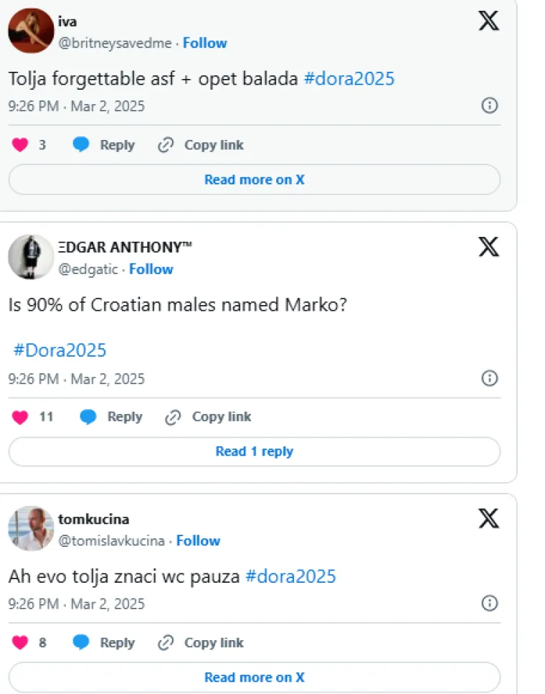Screen dimensions: 545x694
Task: Click the #Dora2025 hashtag link
Action: point(60,350)
